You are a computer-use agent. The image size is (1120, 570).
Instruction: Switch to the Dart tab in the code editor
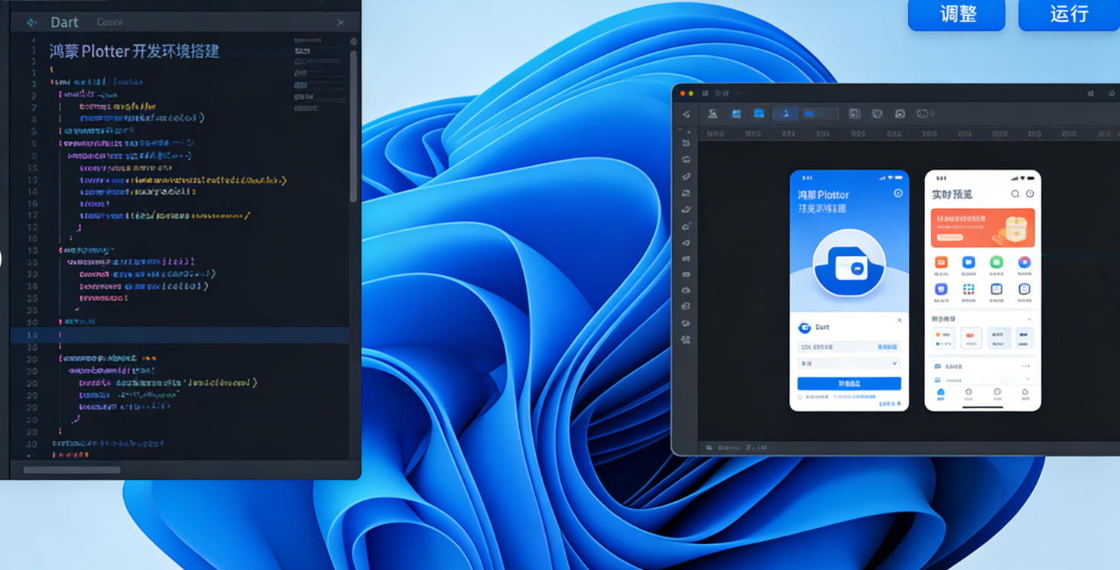click(65, 22)
